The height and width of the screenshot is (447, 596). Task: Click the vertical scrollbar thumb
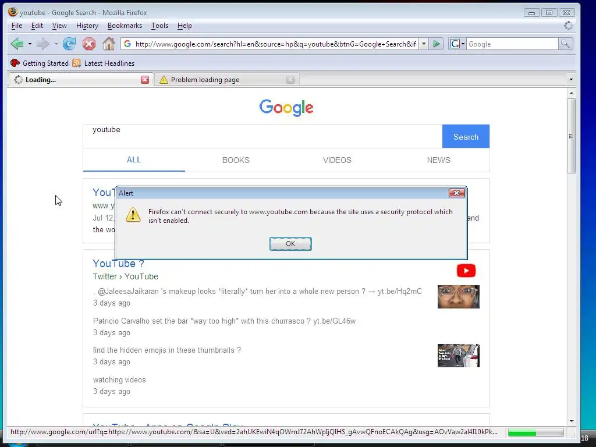pyautogui.click(x=572, y=136)
